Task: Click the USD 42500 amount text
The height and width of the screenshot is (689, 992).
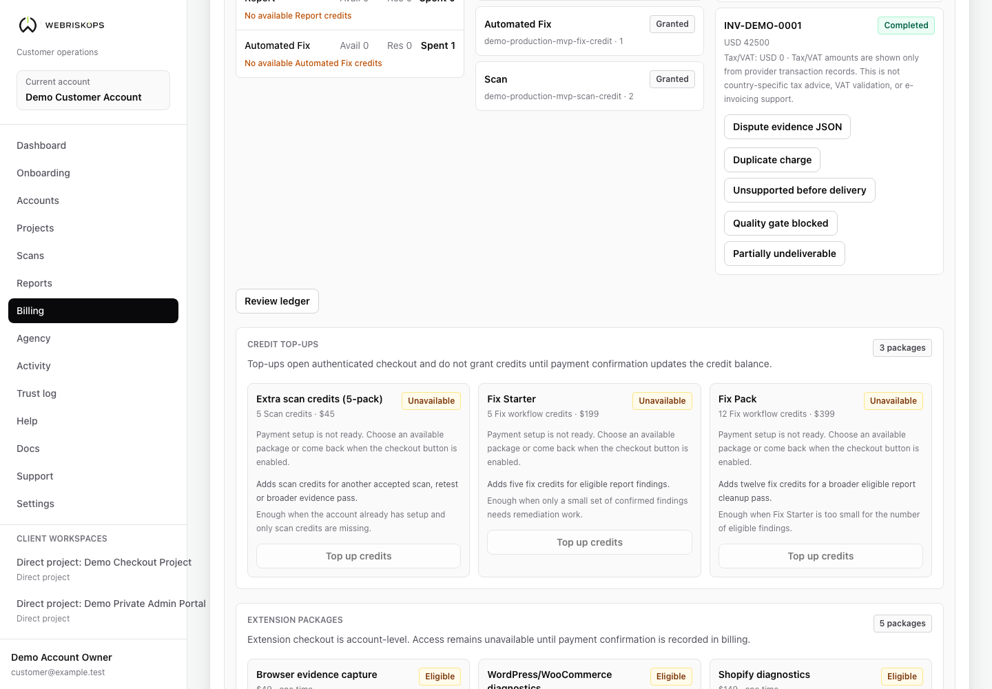Action: pos(747,43)
